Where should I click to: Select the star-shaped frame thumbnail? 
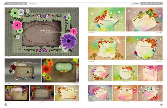click(107, 19)
